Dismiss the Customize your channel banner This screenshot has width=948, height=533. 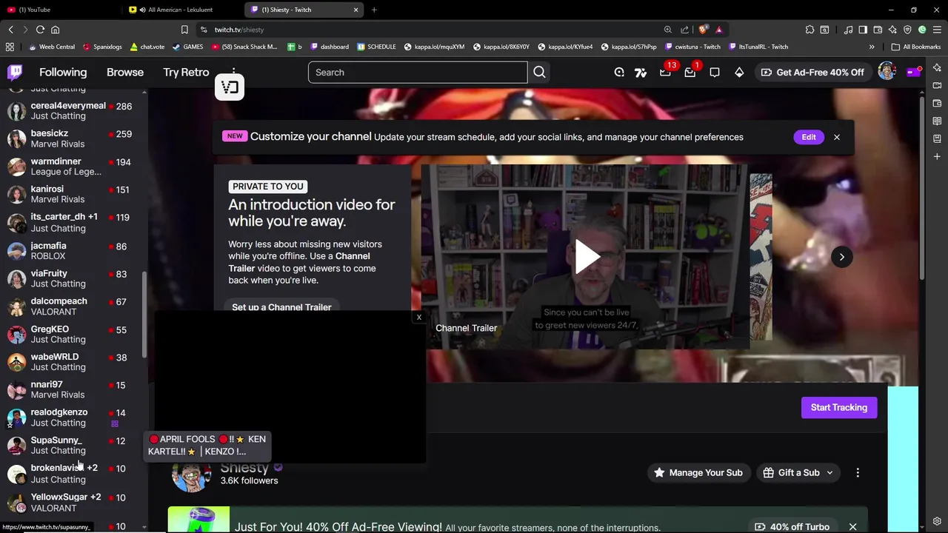pos(837,137)
